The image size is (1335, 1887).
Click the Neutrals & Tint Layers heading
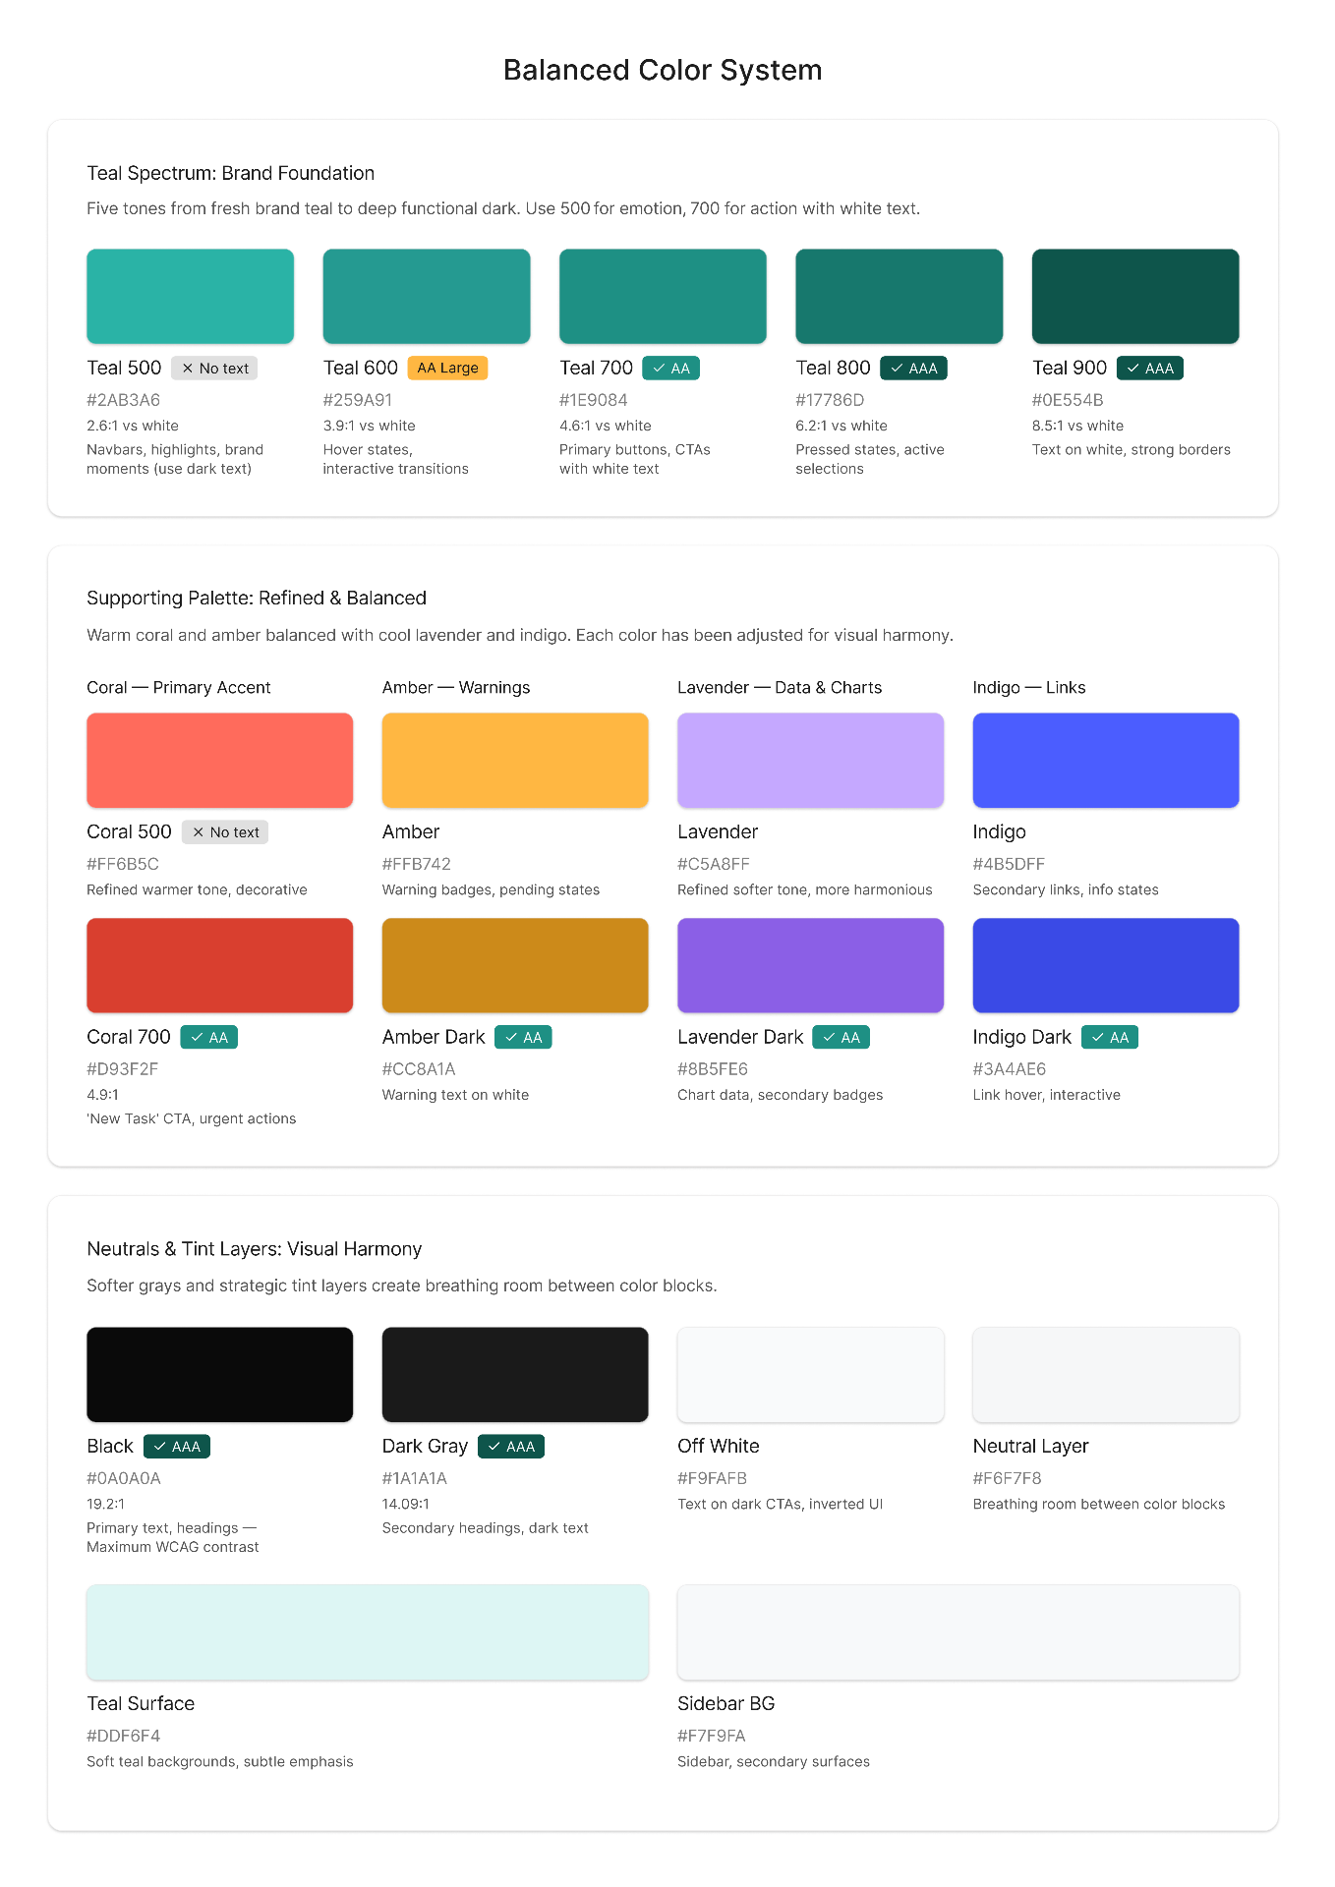255,1249
